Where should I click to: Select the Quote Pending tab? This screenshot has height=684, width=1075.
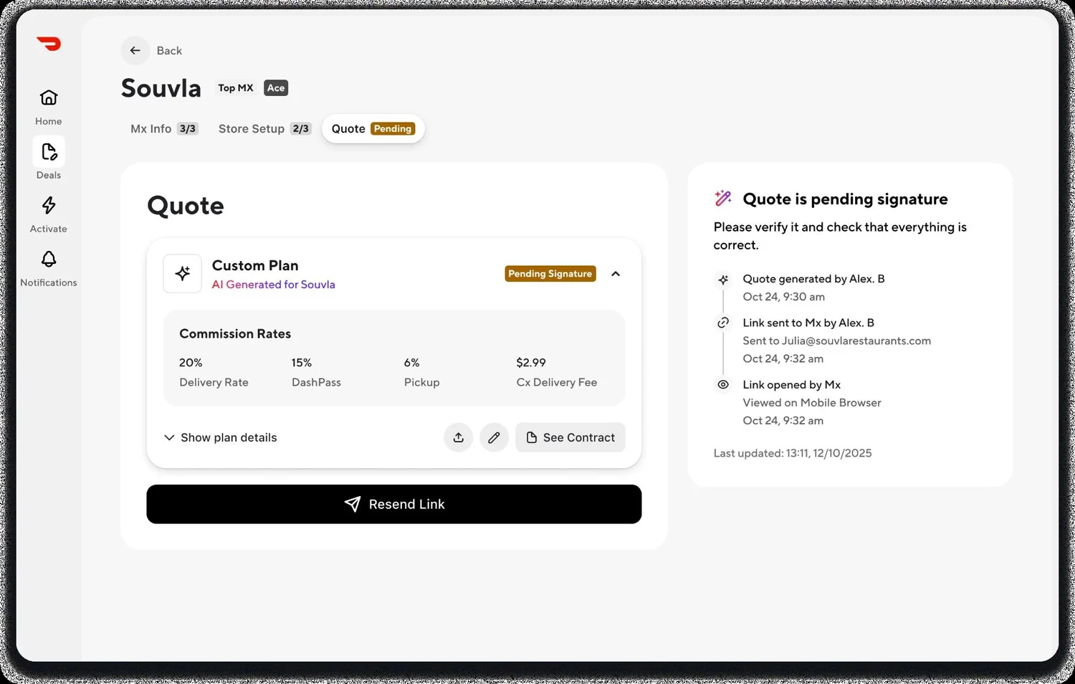[x=373, y=129]
